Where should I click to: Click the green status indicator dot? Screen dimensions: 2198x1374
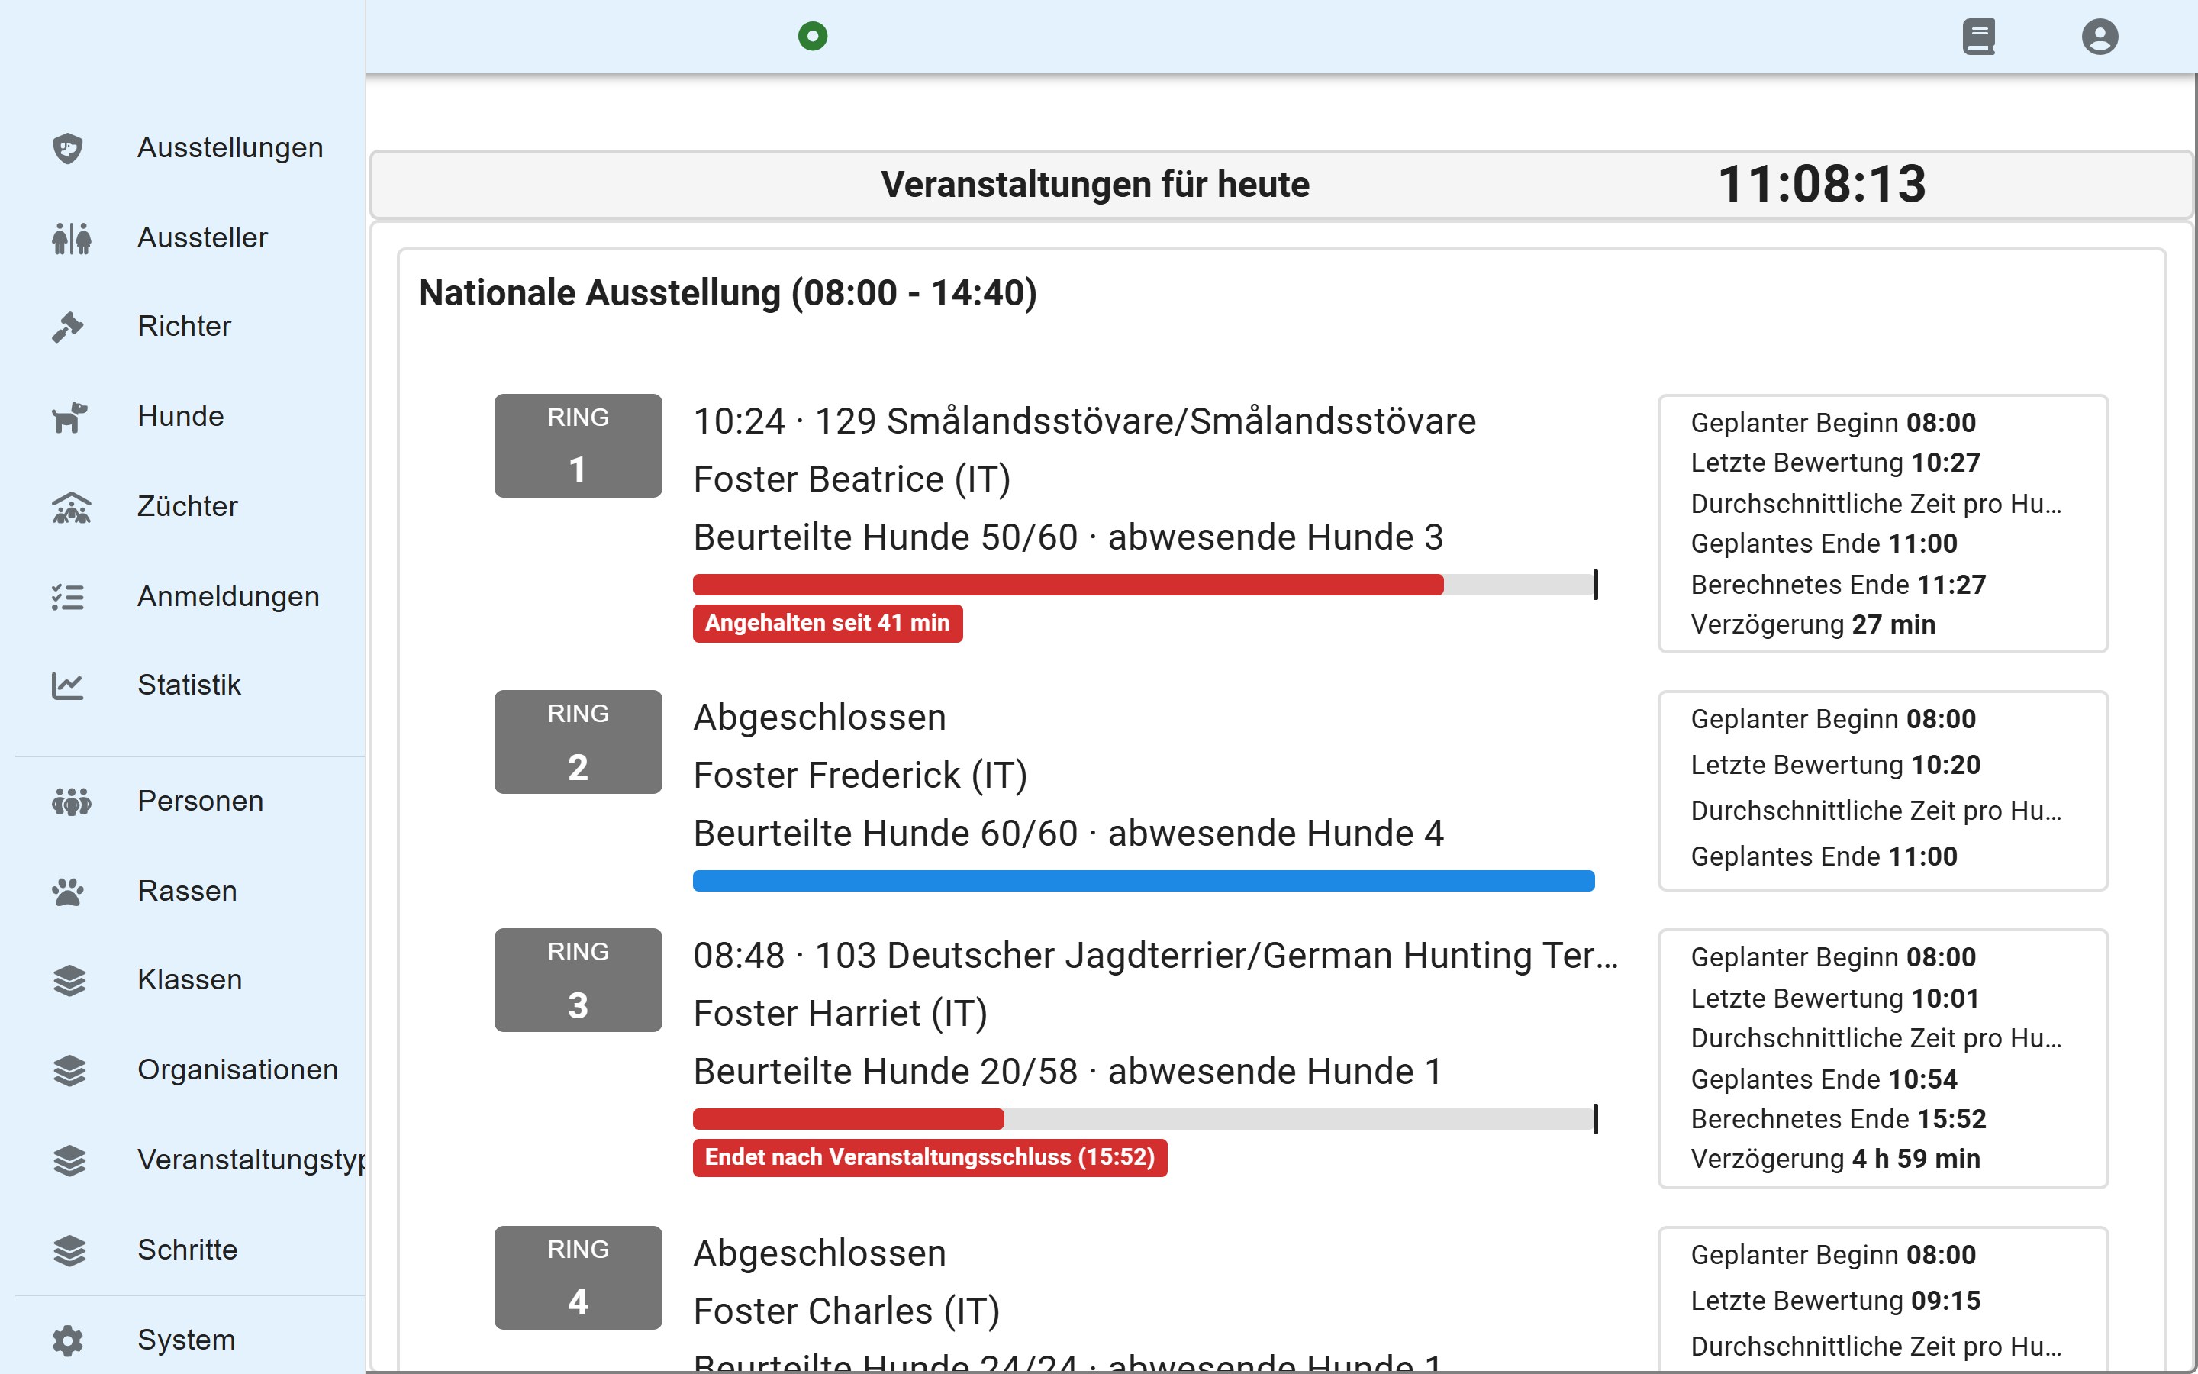[x=813, y=37]
